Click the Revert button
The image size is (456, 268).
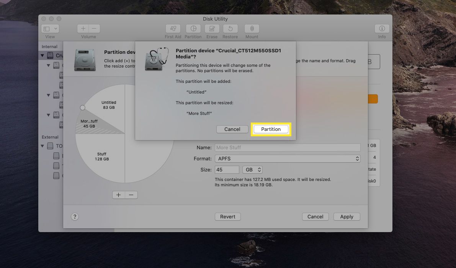[227, 216]
